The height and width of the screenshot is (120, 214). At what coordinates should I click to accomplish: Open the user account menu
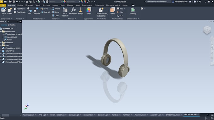tap(180, 2)
